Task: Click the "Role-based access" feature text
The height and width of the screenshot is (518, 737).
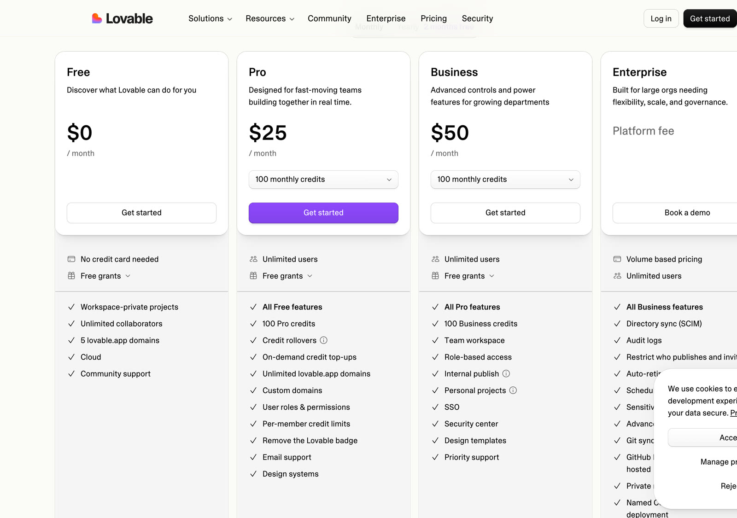Action: click(x=478, y=357)
